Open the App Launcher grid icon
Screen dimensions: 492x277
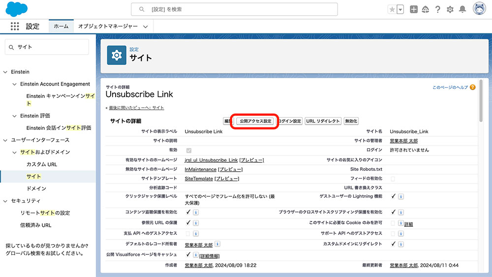[x=15, y=26]
